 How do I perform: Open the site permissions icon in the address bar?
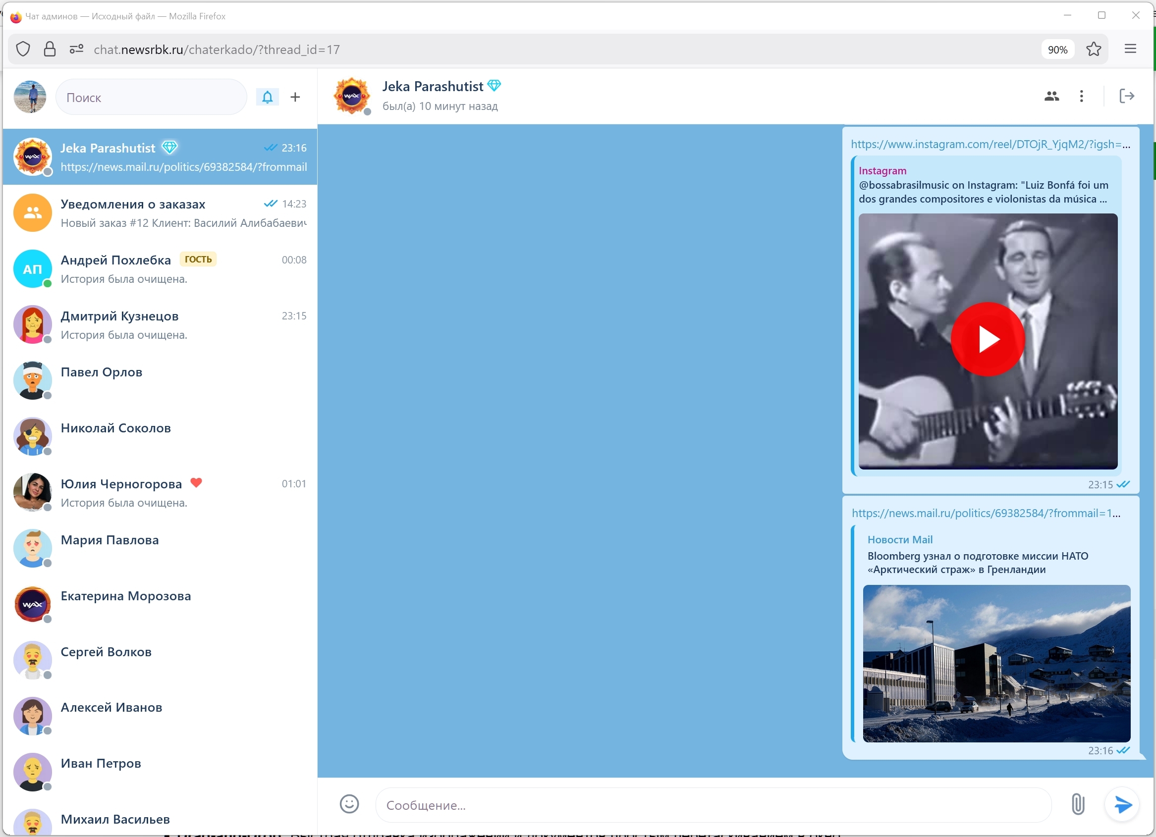pos(76,49)
